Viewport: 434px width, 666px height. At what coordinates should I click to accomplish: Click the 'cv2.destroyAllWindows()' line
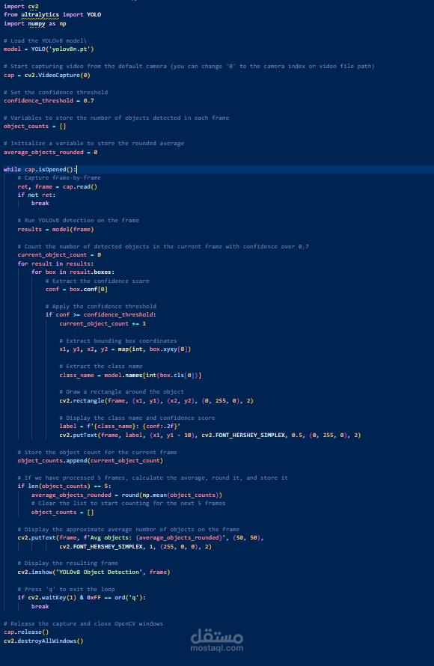43,641
